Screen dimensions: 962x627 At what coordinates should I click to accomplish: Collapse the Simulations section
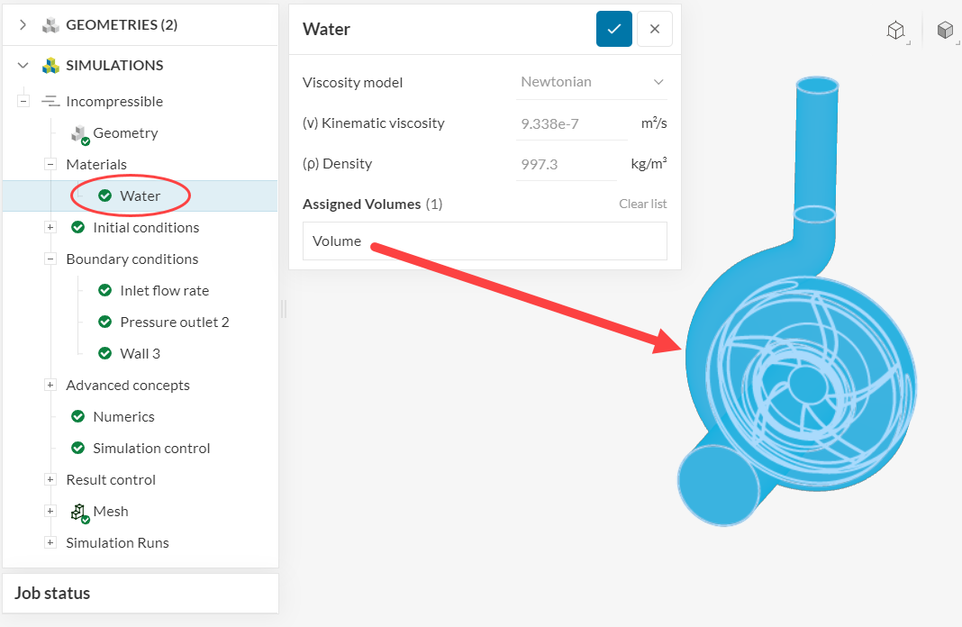23,66
